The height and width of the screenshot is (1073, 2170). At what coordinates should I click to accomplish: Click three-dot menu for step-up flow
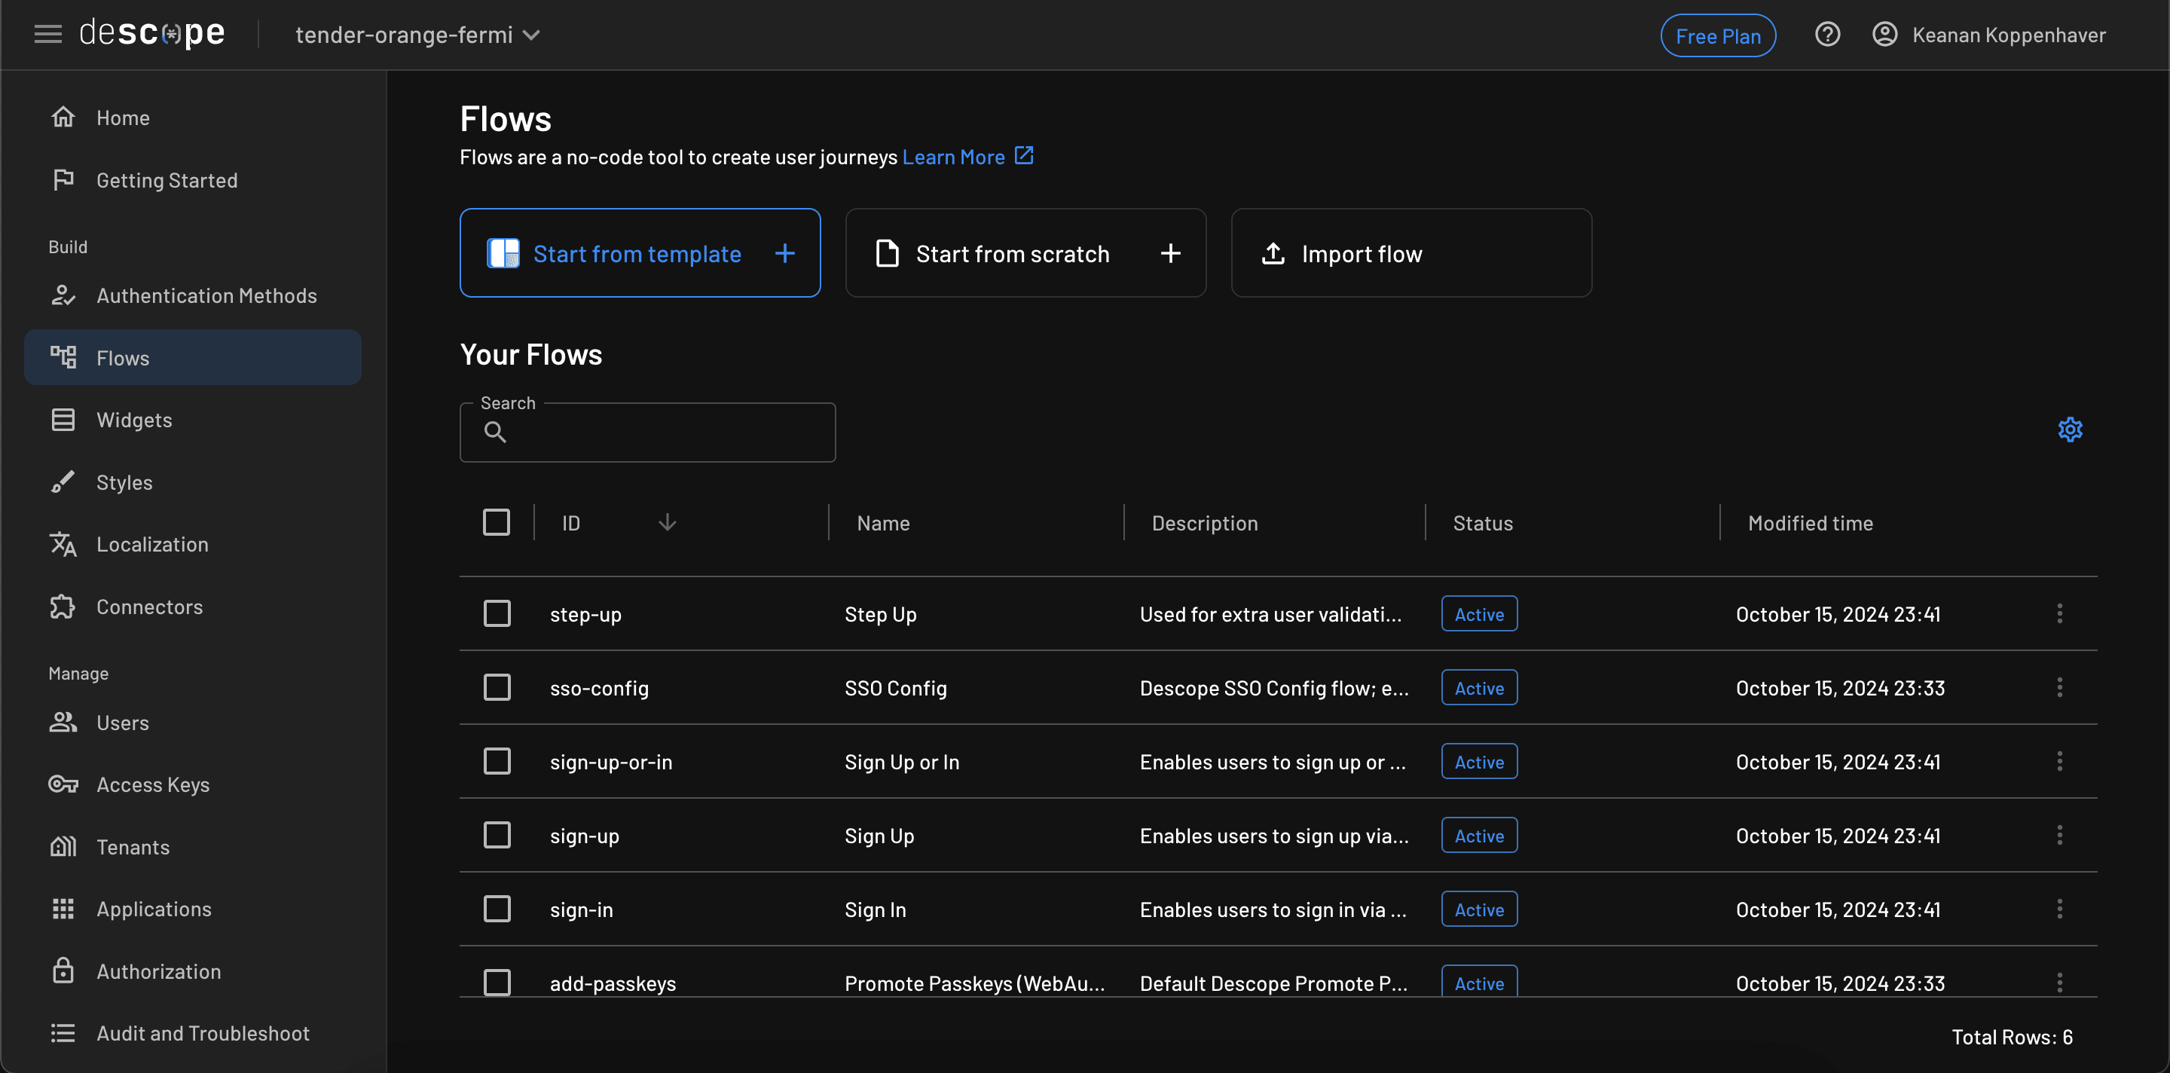click(x=2058, y=613)
